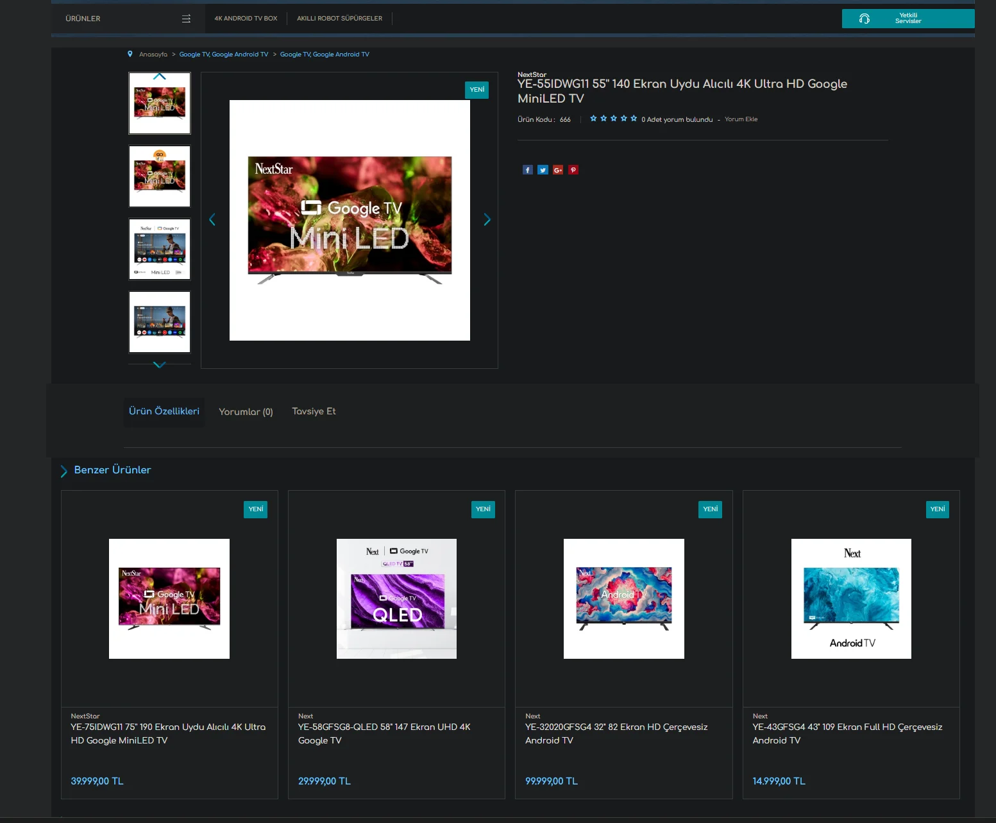Click YENİ badge on 43" Android card
Screen dimensions: 996x823
tap(938, 509)
